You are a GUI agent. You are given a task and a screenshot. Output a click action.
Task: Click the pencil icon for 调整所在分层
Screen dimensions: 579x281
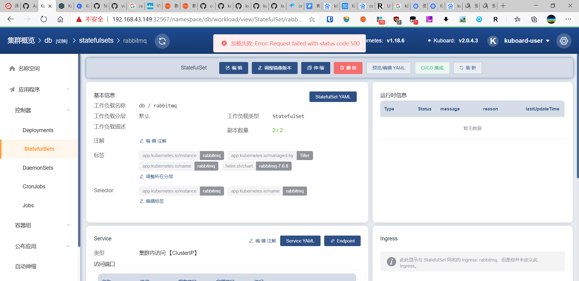(x=142, y=176)
